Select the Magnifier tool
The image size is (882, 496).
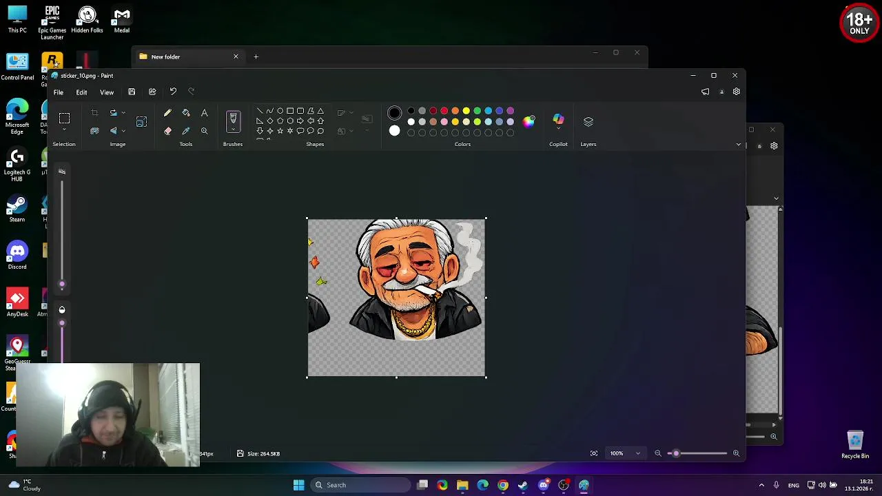[204, 131]
